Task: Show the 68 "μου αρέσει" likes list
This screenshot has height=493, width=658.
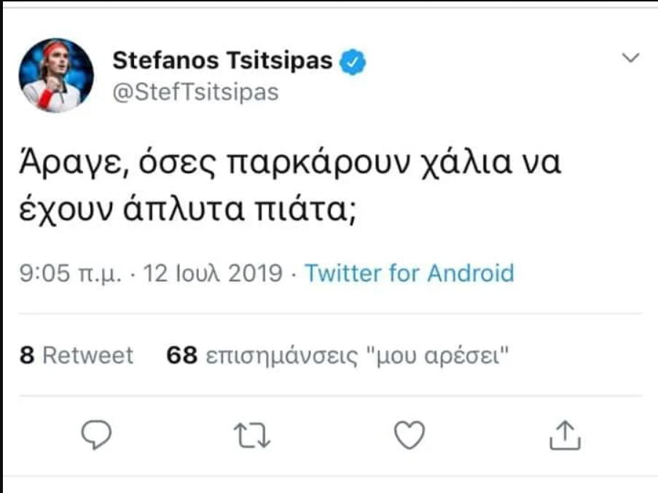Action: [337, 355]
